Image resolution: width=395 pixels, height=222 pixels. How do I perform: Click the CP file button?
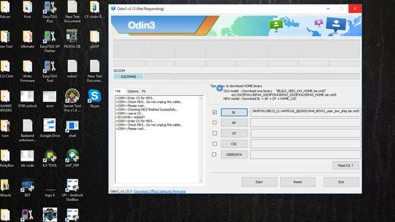234,133
